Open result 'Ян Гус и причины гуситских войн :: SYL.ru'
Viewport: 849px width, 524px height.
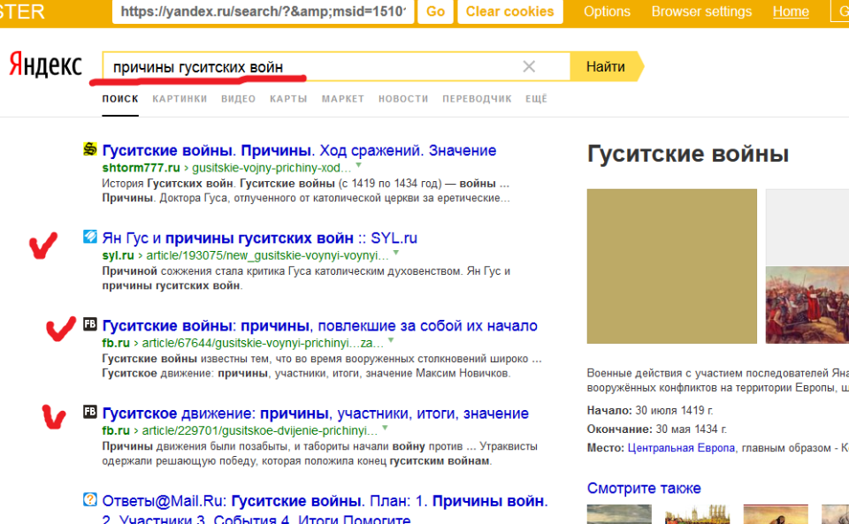tap(260, 238)
